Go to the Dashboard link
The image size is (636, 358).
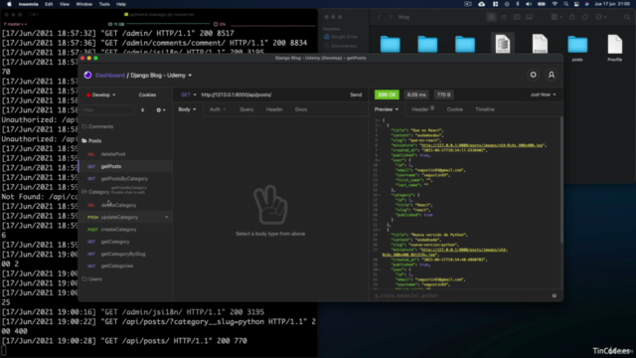tap(110, 76)
